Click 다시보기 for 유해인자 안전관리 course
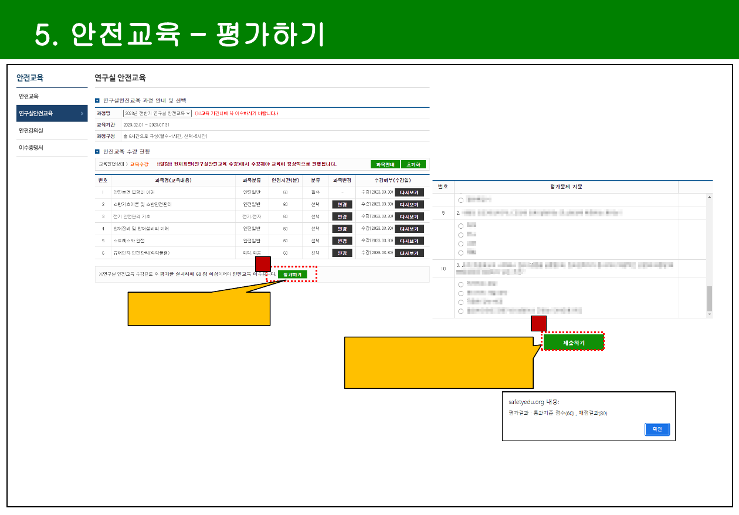The image size is (739, 515). (x=409, y=253)
